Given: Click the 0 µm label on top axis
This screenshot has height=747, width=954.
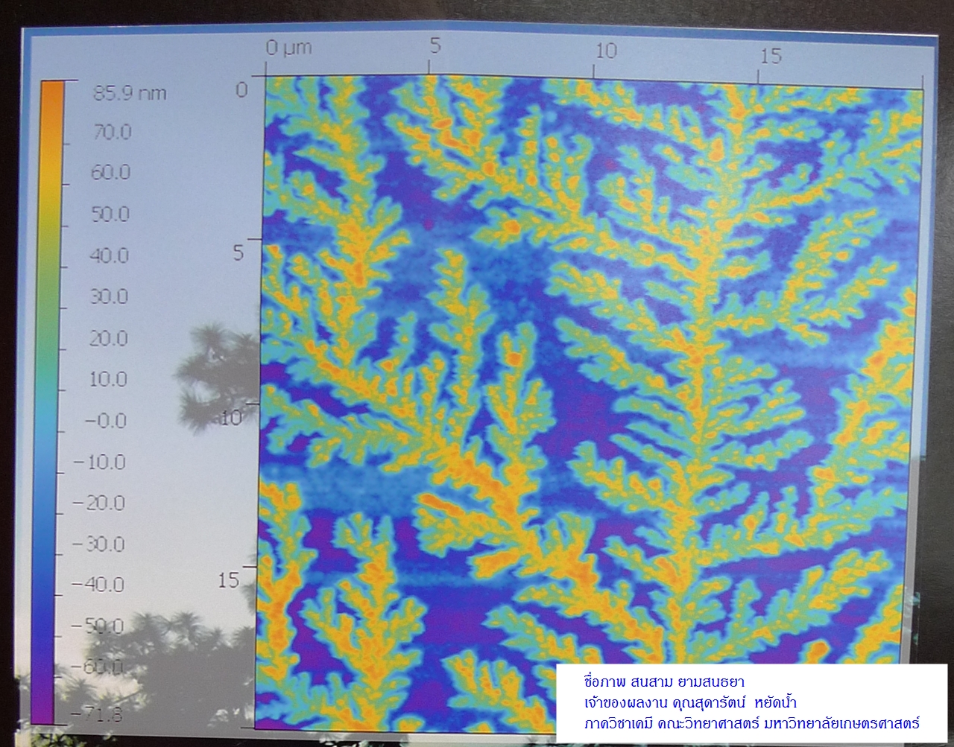Looking at the screenshot, I should (x=288, y=49).
